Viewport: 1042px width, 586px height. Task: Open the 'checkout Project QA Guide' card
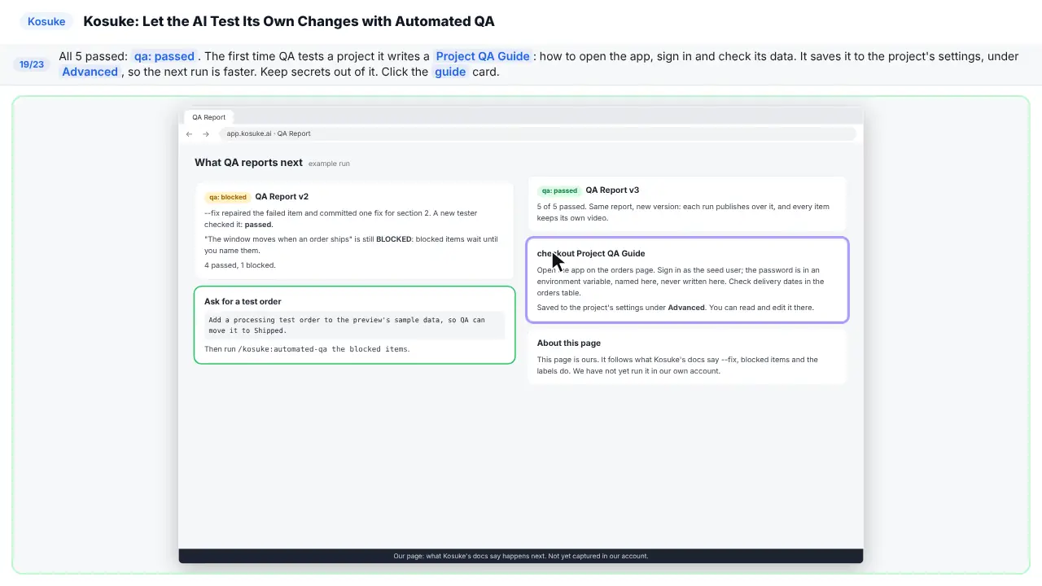688,280
